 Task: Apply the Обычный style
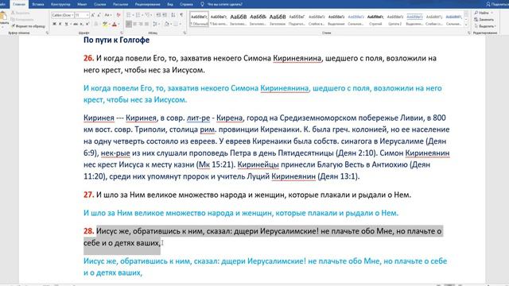(199, 19)
